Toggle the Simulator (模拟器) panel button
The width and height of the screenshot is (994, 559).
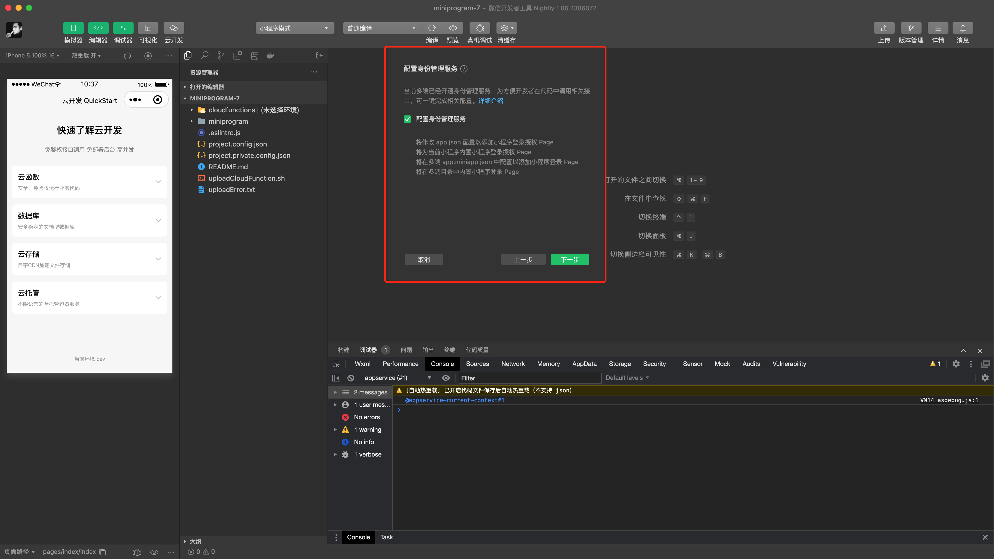coord(73,28)
